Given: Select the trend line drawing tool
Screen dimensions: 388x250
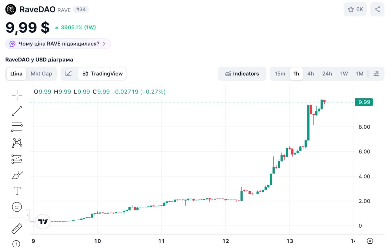Looking at the screenshot, I should pos(17,111).
